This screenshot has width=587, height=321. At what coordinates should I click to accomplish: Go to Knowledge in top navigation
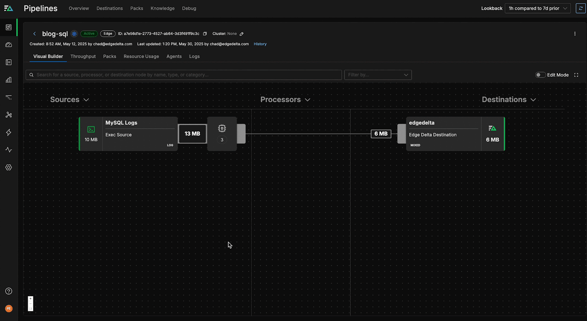coord(162,8)
